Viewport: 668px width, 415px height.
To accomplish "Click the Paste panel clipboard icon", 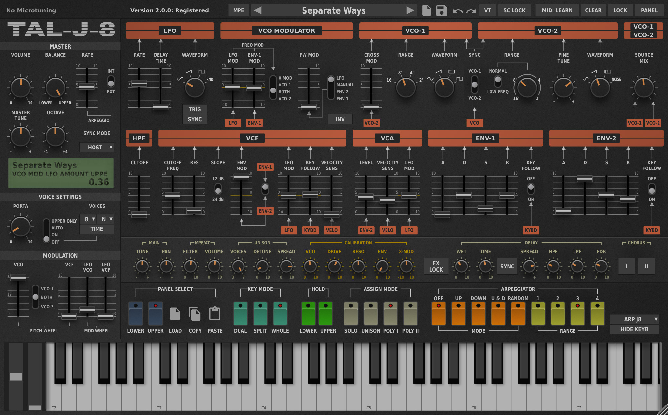I will (x=215, y=313).
